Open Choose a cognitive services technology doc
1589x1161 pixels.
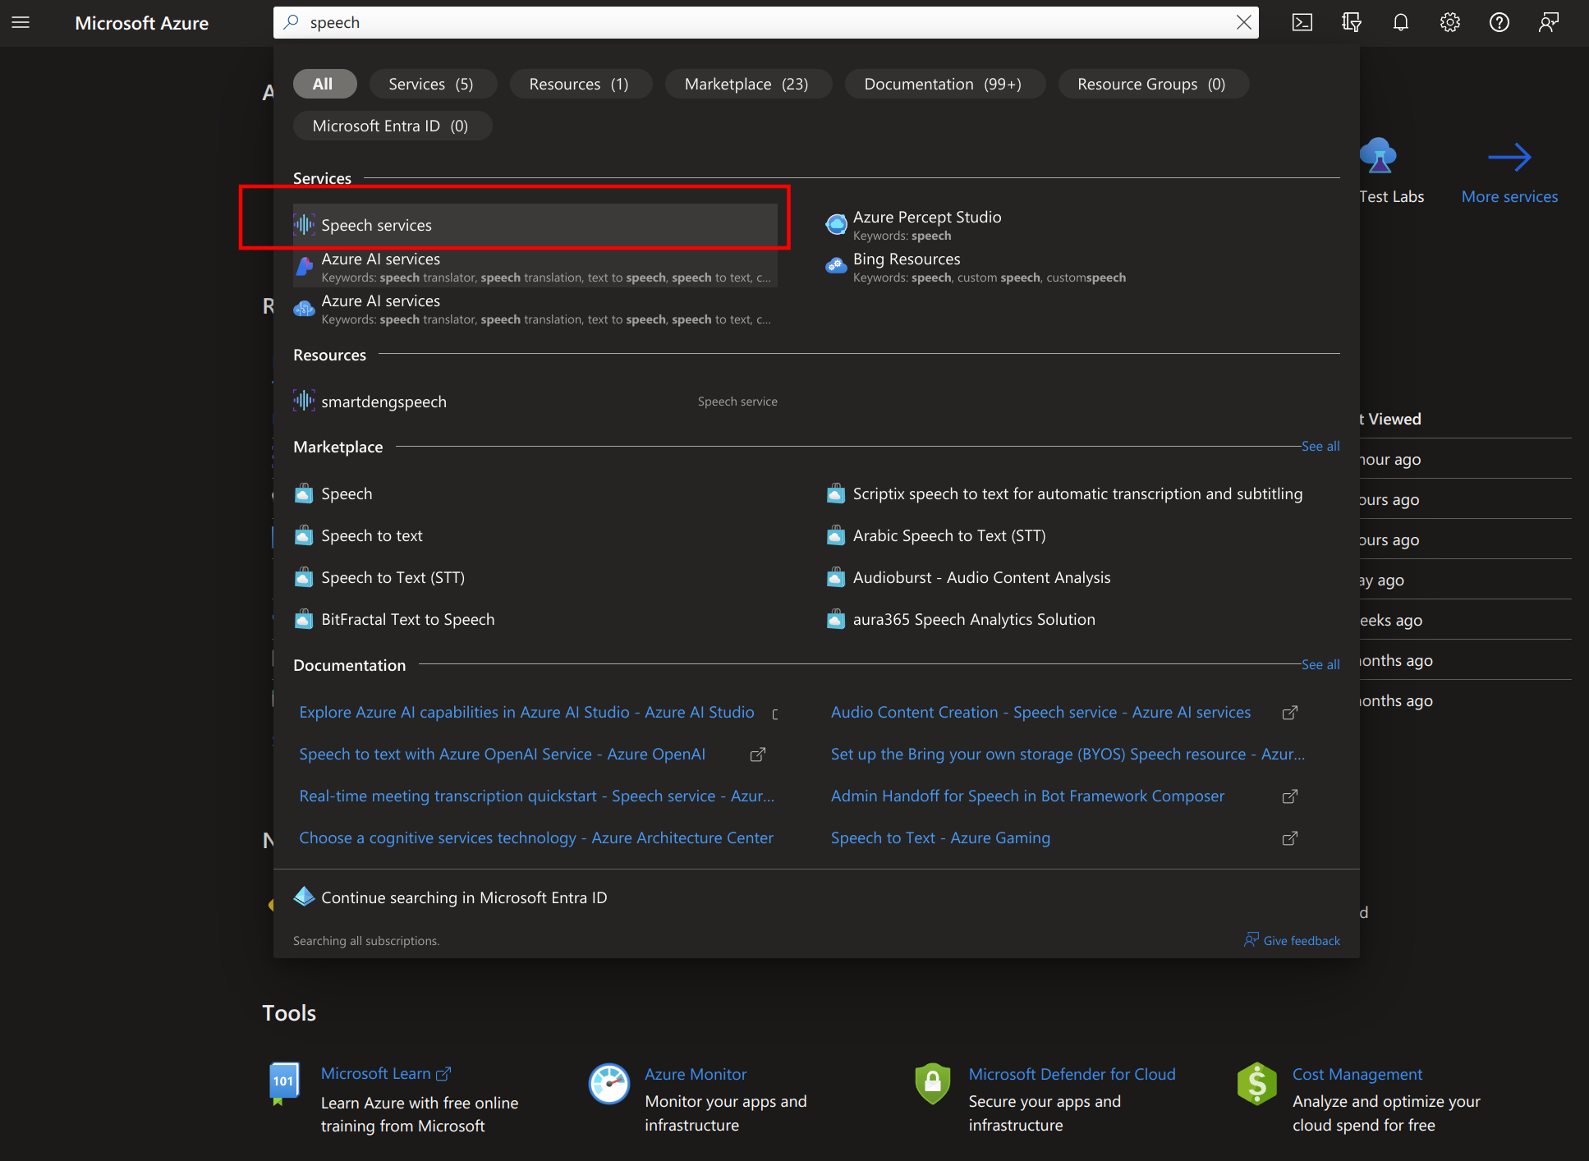[536, 837]
